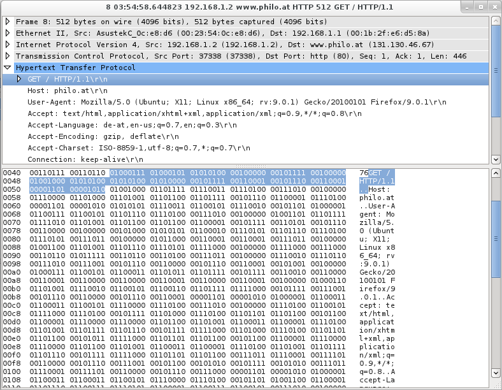This screenshot has width=502, height=390.
Task: Expand Internet Protocol Version 4 node
Action: [x=8, y=45]
